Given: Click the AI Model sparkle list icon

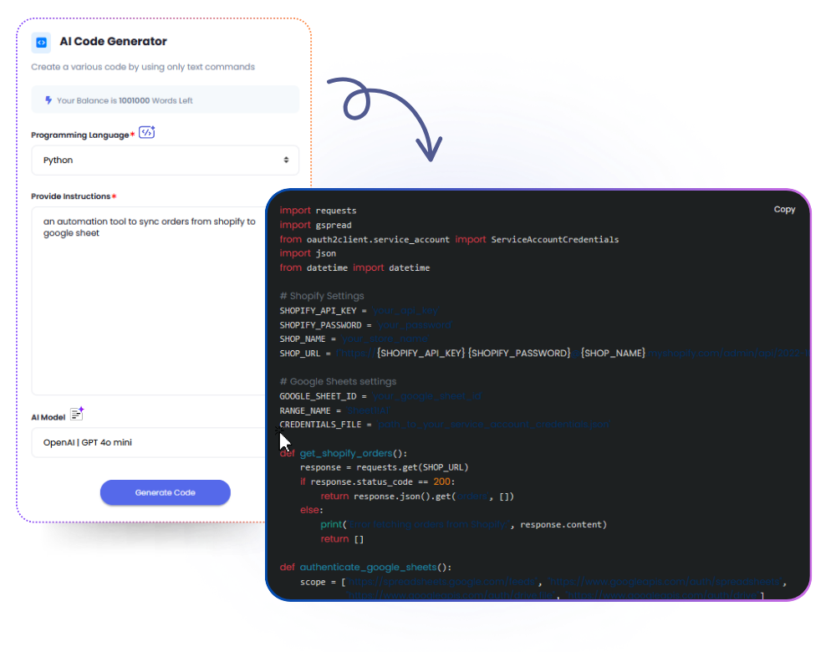Looking at the screenshot, I should point(77,414).
